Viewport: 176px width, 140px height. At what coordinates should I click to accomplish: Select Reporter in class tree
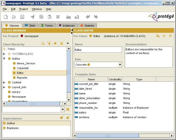tap(22, 78)
